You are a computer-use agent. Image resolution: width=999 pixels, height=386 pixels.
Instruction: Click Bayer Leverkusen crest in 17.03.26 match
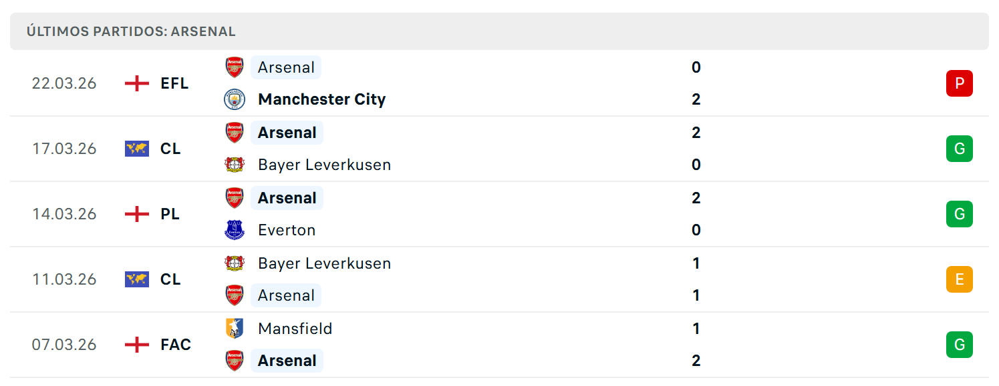click(235, 165)
